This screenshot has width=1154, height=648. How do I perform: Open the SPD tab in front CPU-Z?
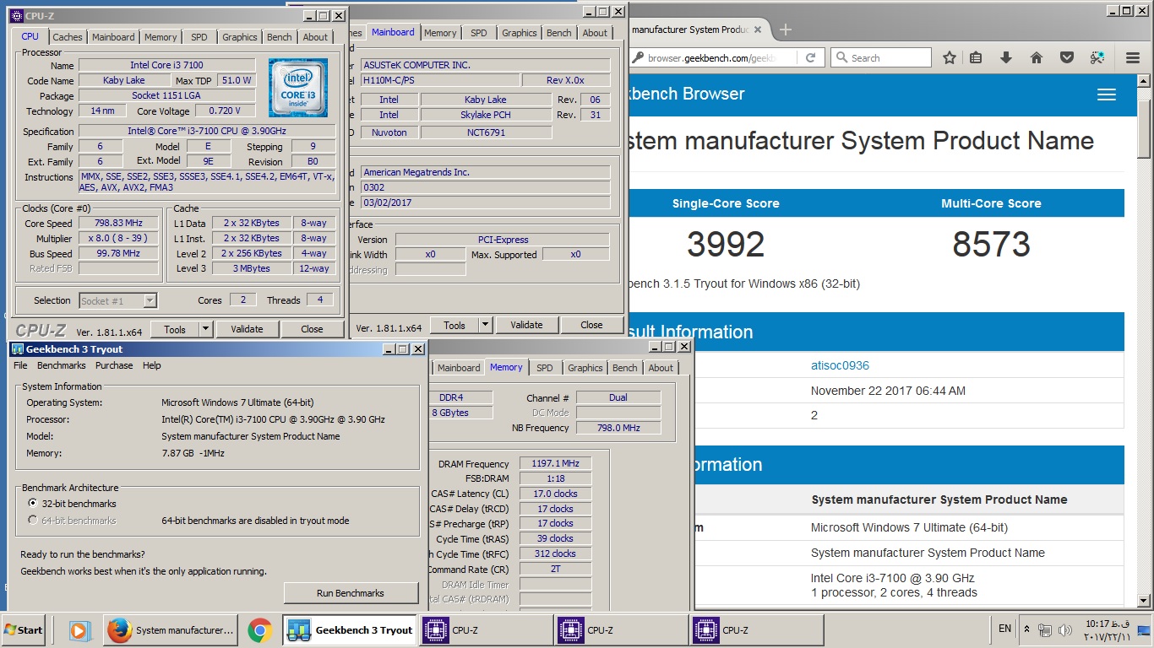point(199,37)
